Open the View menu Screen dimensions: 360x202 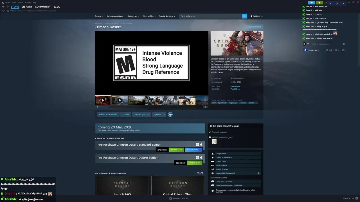click(13, 3)
